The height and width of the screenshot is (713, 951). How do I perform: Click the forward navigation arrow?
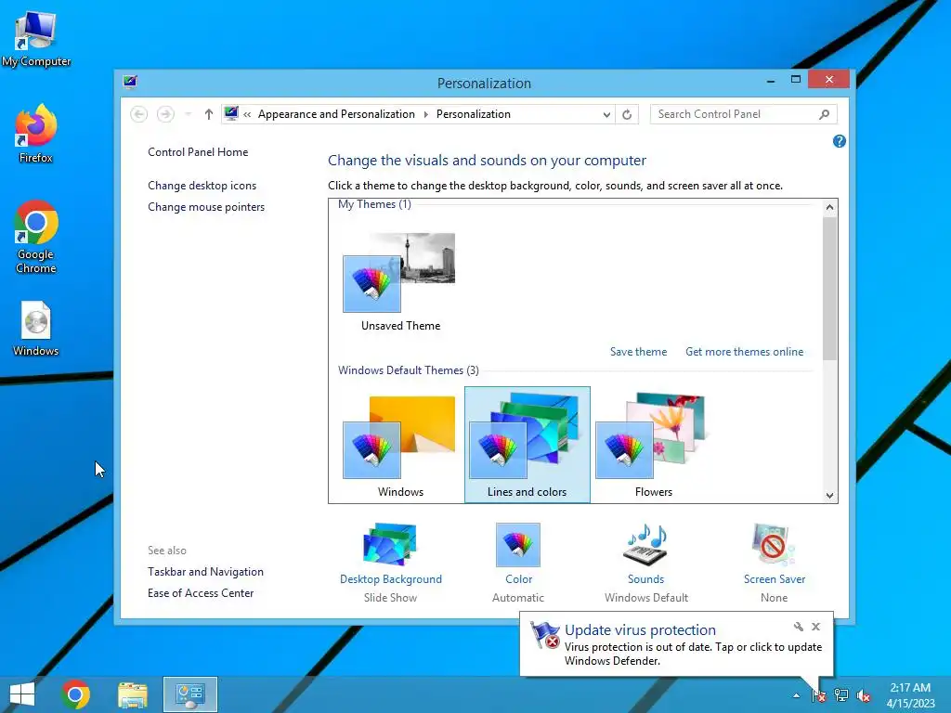pyautogui.click(x=165, y=114)
